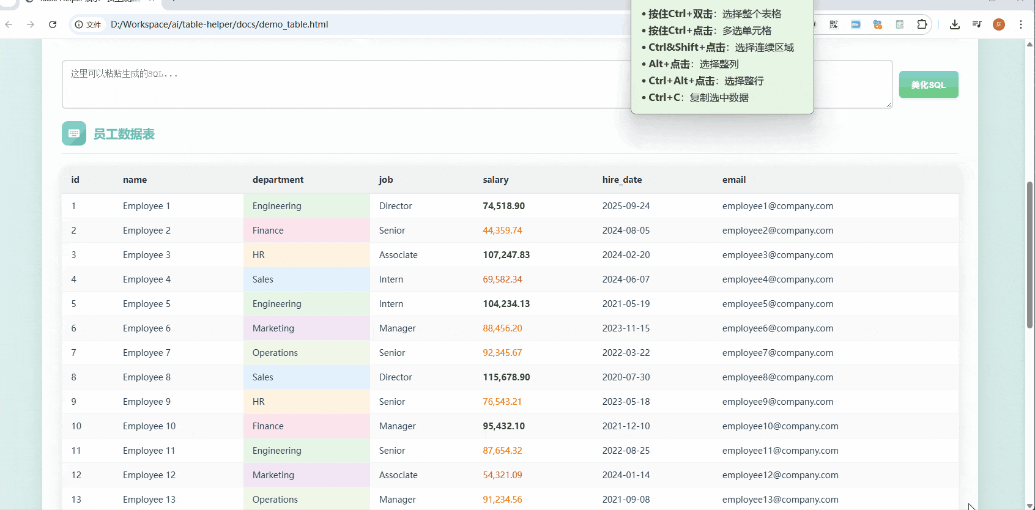This screenshot has height=510, width=1035.
Task: Click the green table extension icon
Action: pyautogui.click(x=900, y=24)
